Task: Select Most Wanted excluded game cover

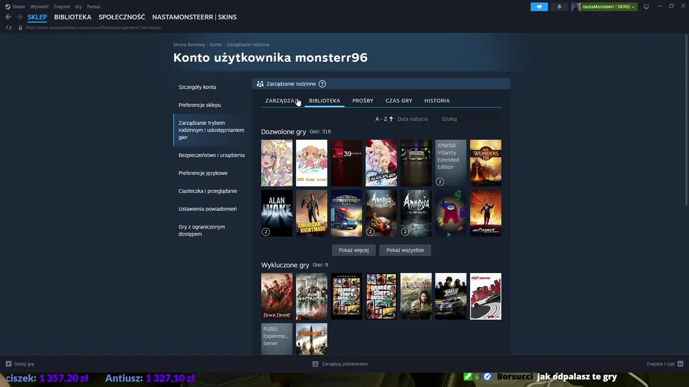Action: point(486,296)
